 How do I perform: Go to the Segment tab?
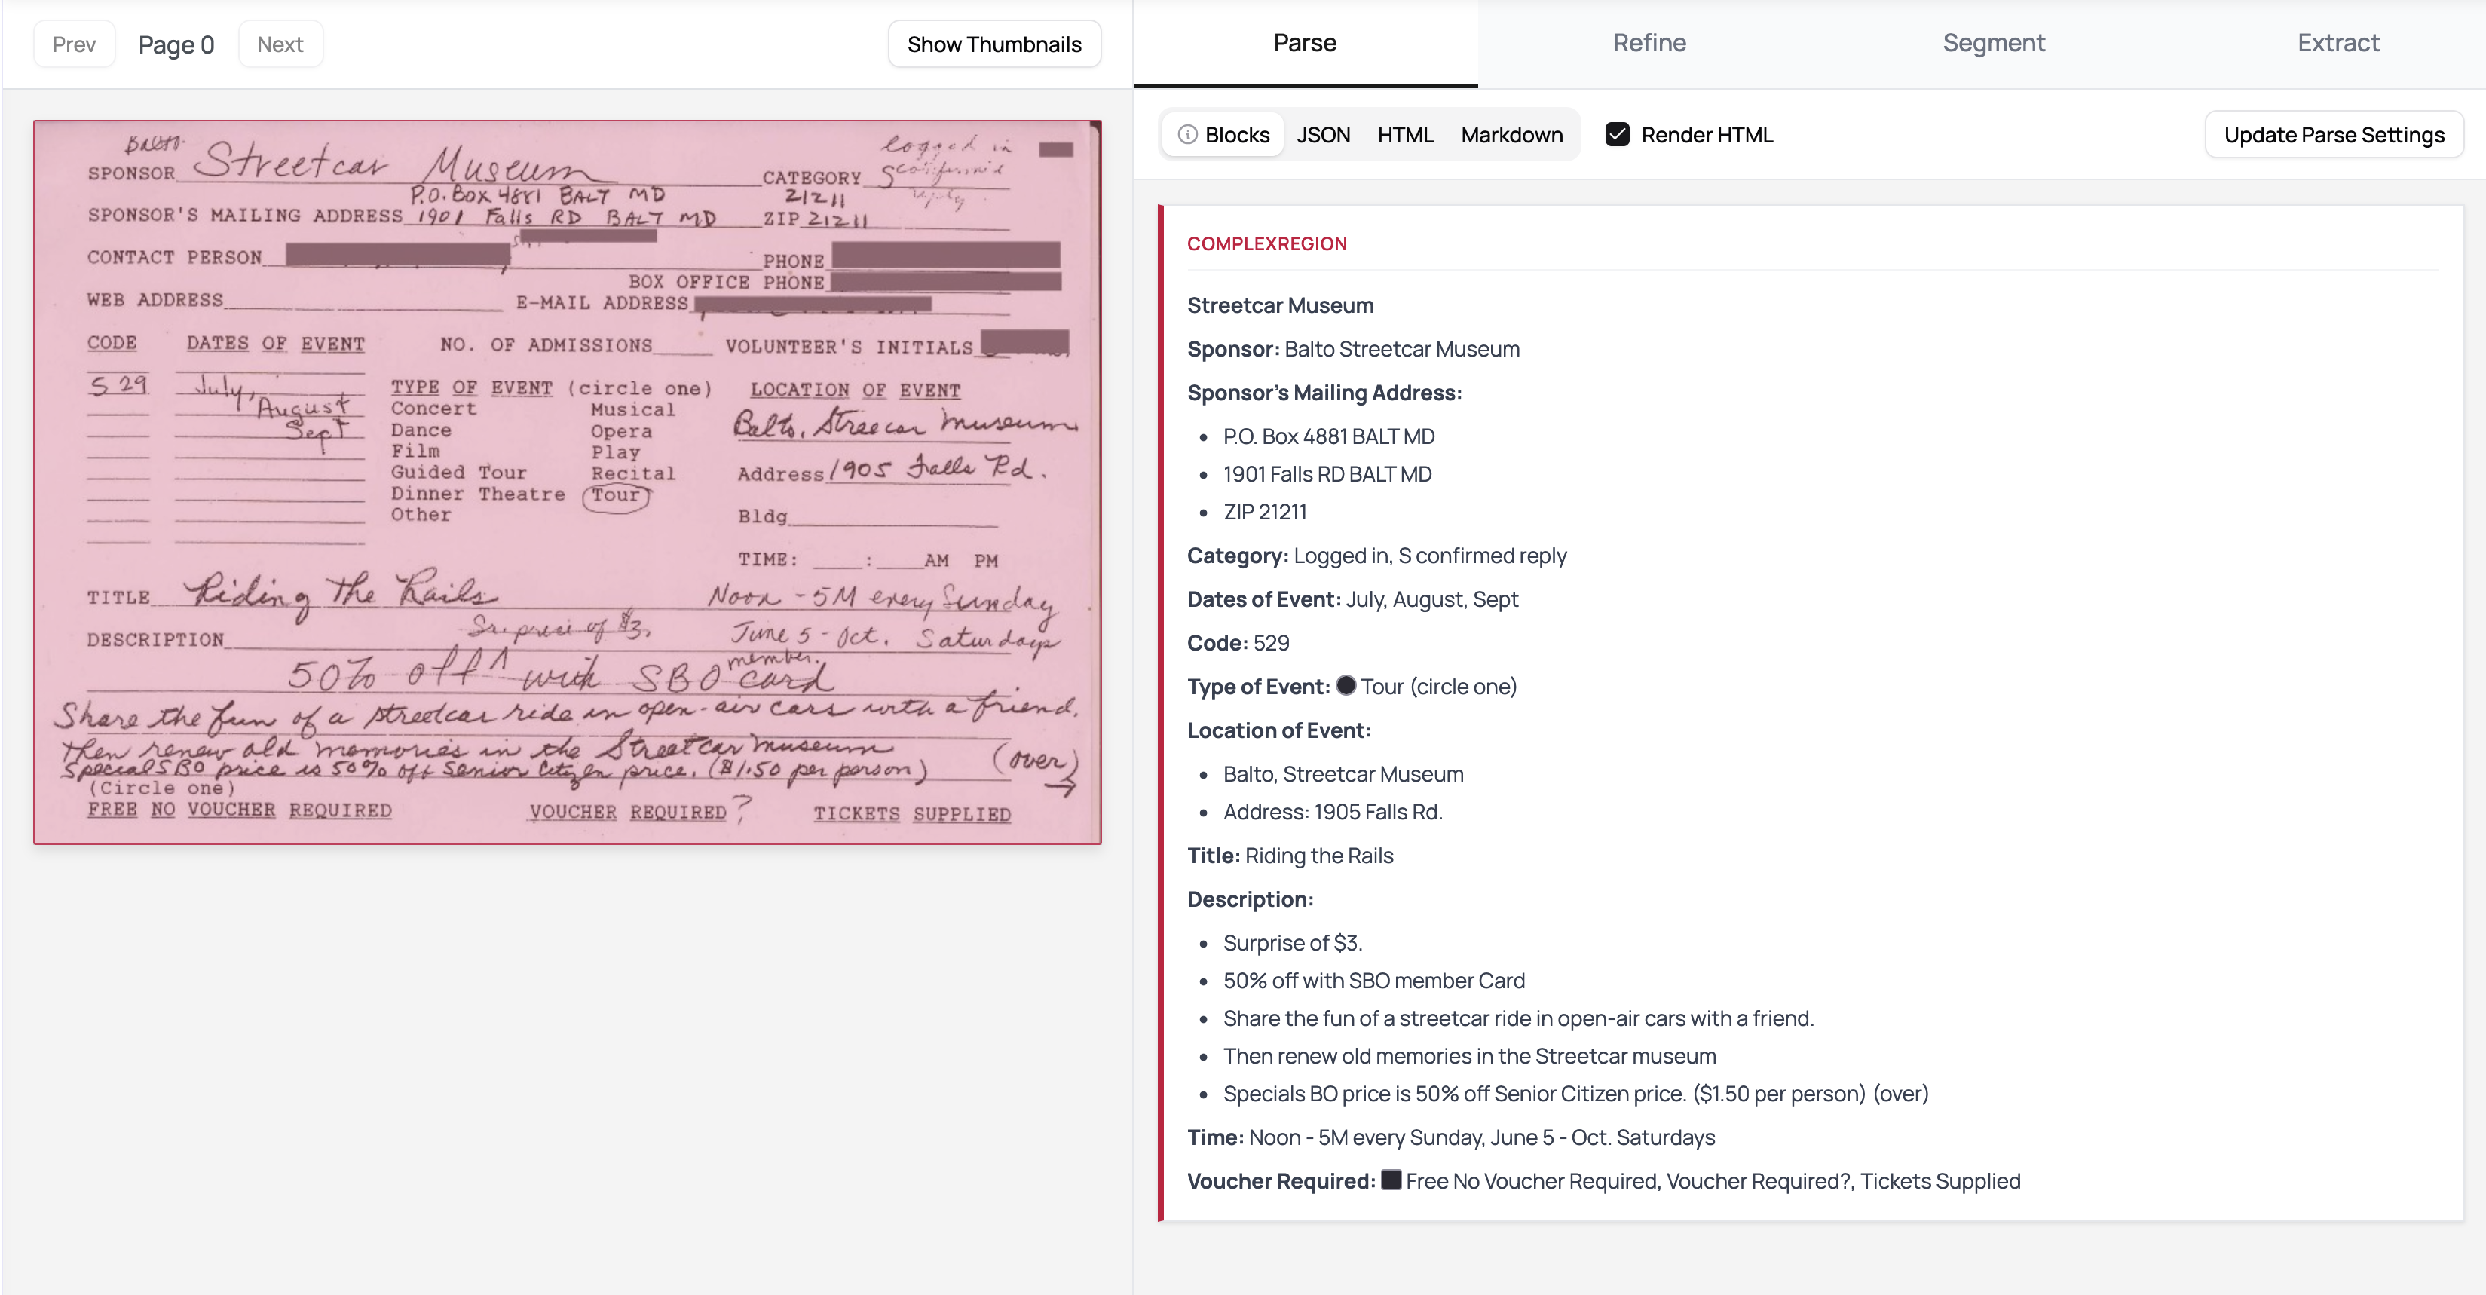tap(1994, 44)
